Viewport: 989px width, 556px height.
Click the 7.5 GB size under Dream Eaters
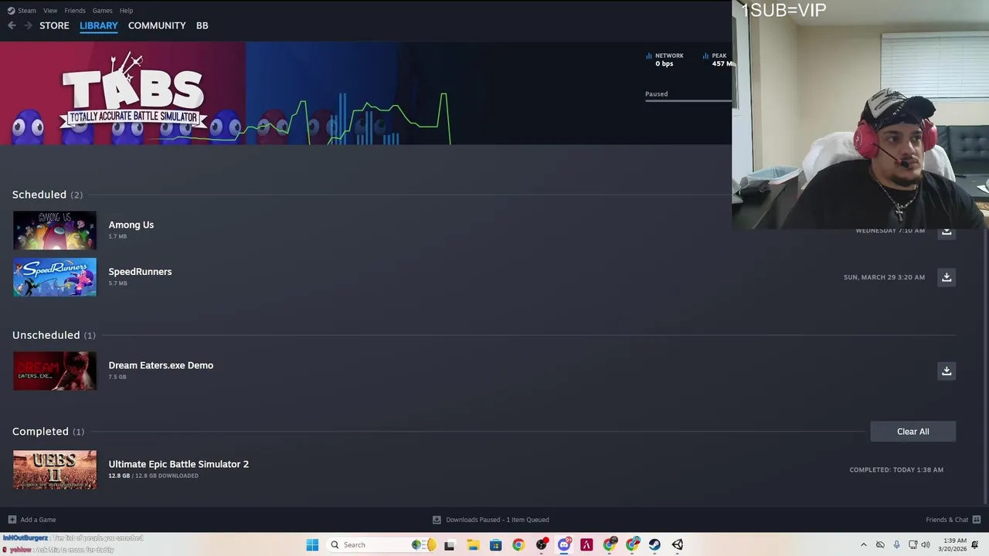click(x=117, y=377)
